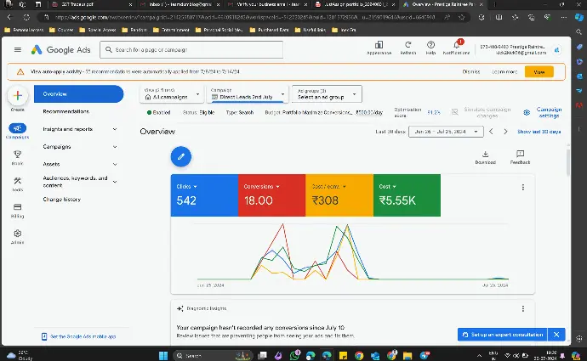Go to previous date range arrow

[491, 132]
